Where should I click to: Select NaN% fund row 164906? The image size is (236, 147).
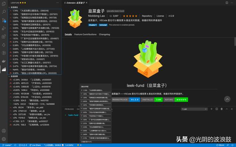coord(35,69)
